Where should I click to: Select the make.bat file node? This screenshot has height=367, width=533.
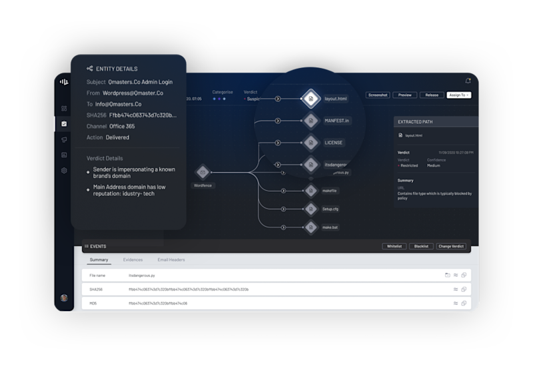(310, 227)
